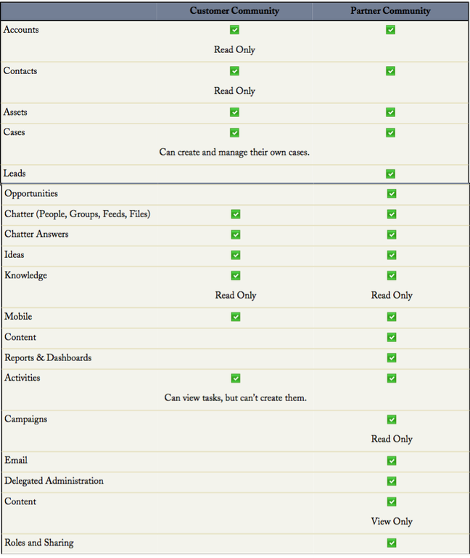The image size is (470, 558).
Task: Click the Delegated Administration checkmark for Partner Community
Action: click(x=392, y=481)
